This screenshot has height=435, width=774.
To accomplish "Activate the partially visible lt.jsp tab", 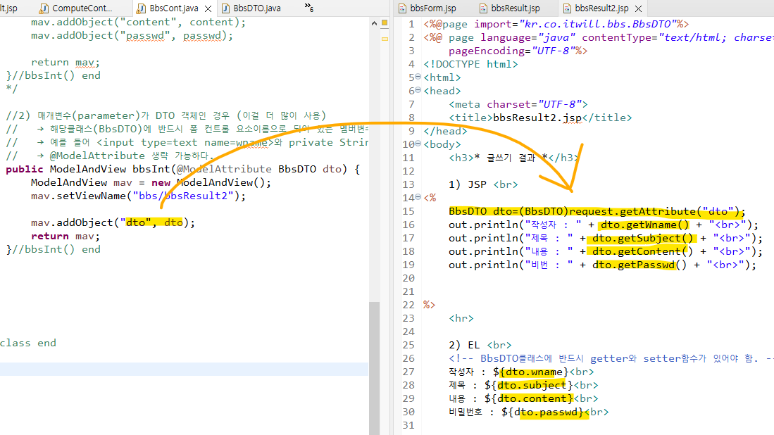I will tap(9, 8).
